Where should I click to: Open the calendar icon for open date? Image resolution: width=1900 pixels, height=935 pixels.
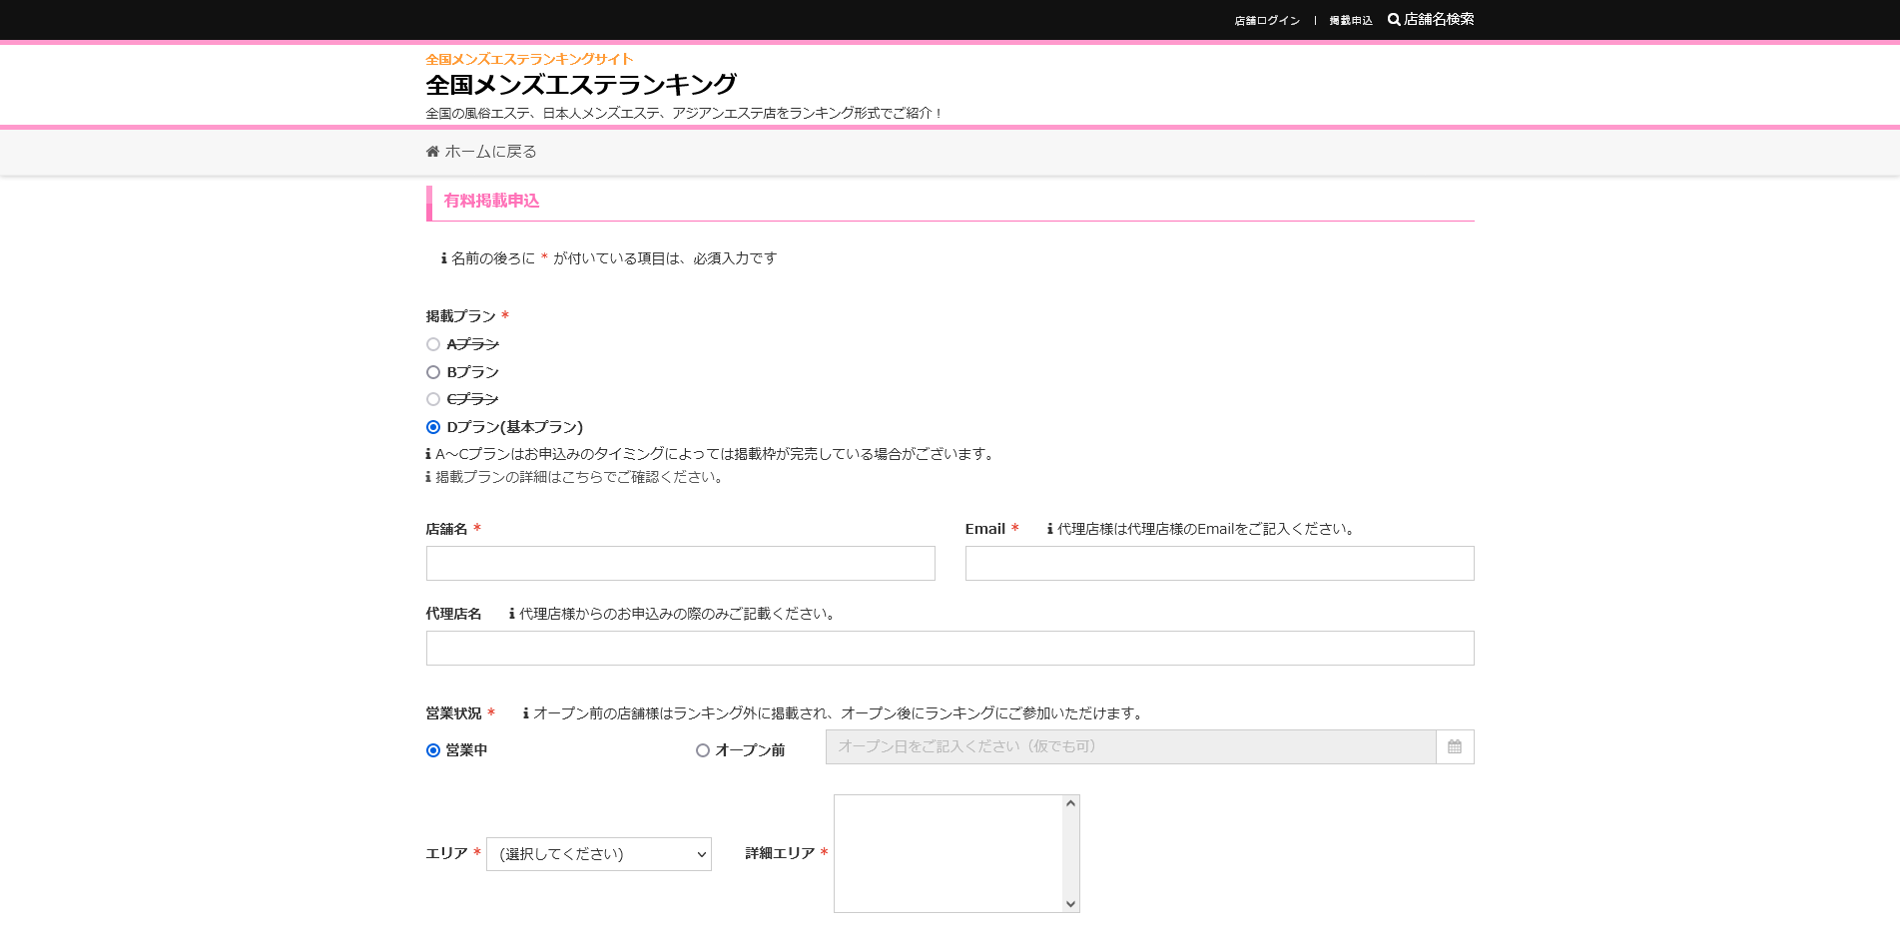click(x=1455, y=746)
